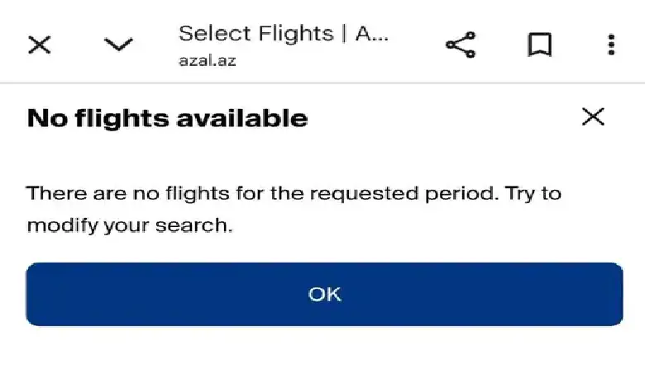Show more options via vertical dots icon

(x=611, y=45)
